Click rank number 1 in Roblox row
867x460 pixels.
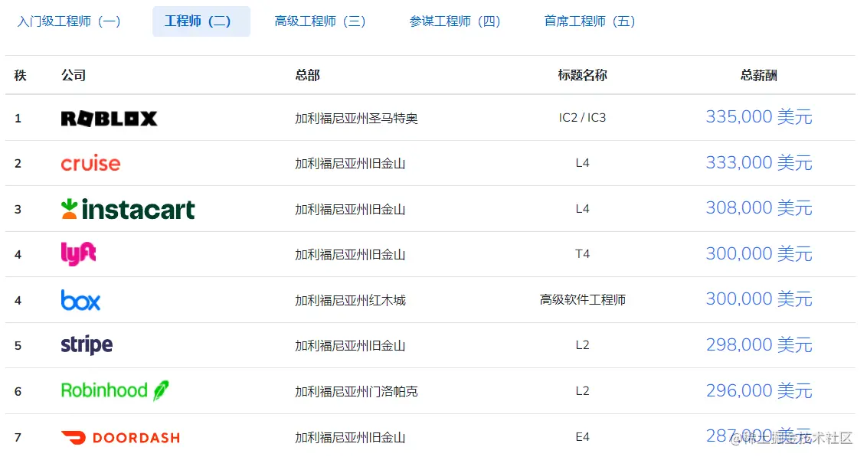18,119
